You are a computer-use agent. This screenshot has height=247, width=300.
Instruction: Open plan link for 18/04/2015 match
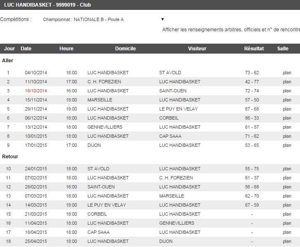pyautogui.click(x=287, y=233)
